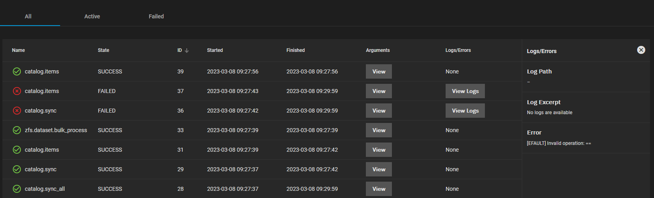
Task: Switch to the Active tab
Action: 92,16
